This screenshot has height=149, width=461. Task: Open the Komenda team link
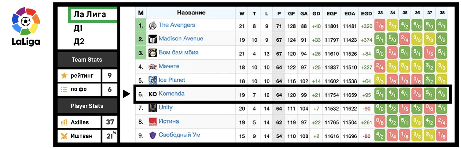tap(171, 94)
